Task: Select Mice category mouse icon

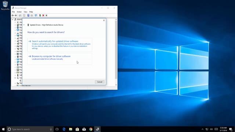Action: 18,56
